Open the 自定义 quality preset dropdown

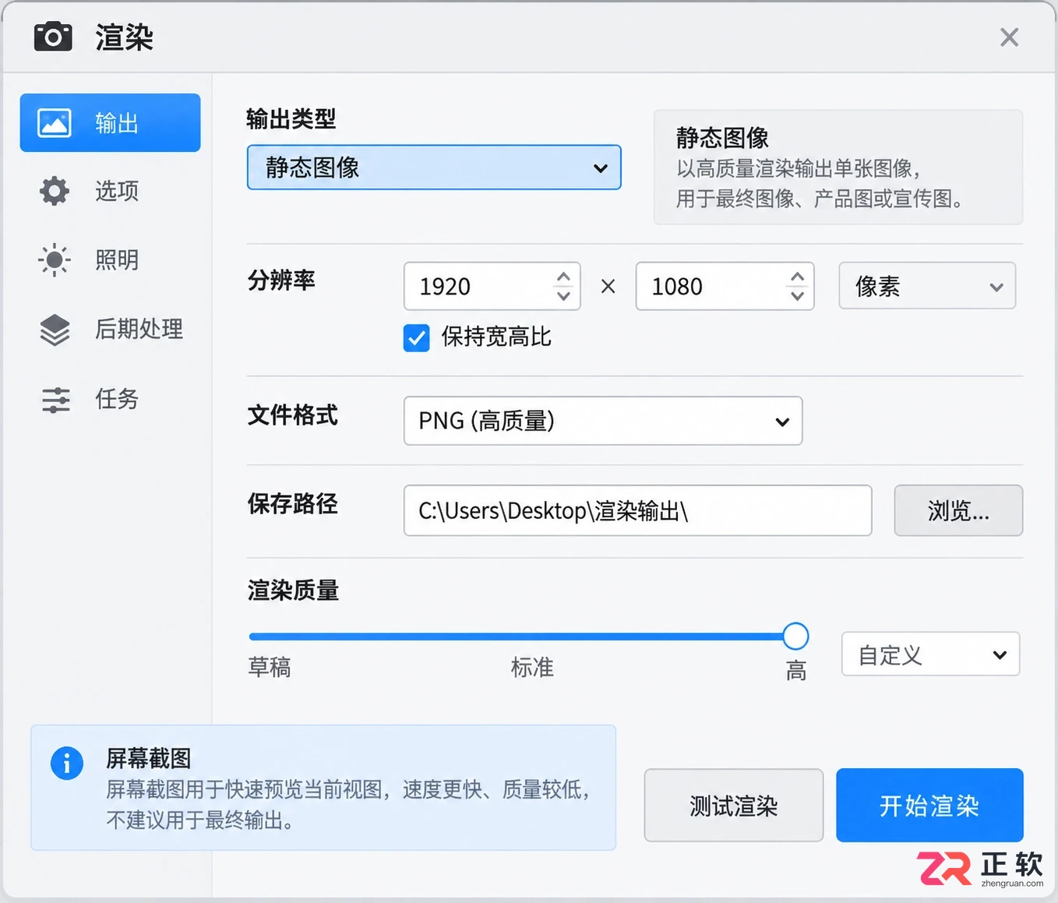[930, 654]
